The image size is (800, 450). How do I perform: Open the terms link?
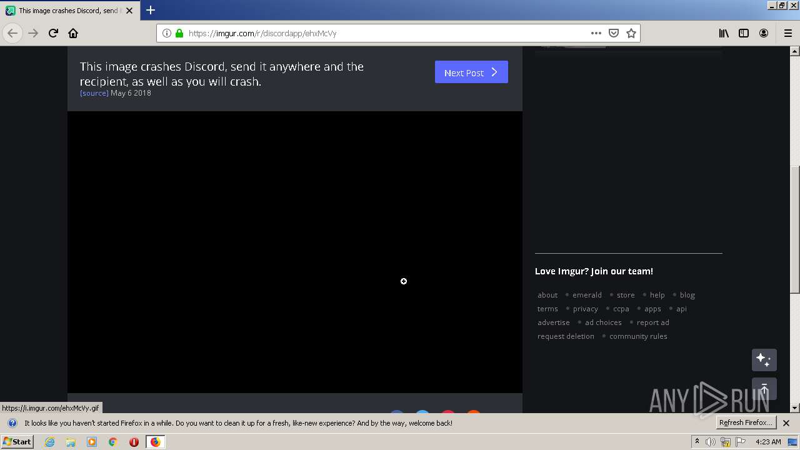[547, 309]
